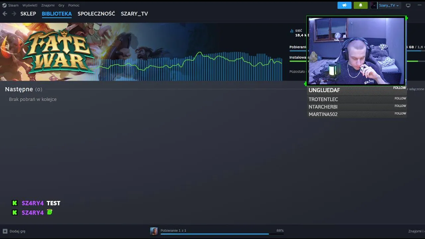Open the Znajomi chat in the footer
Screen dimensions: 425x239
pyautogui.click(x=416, y=231)
